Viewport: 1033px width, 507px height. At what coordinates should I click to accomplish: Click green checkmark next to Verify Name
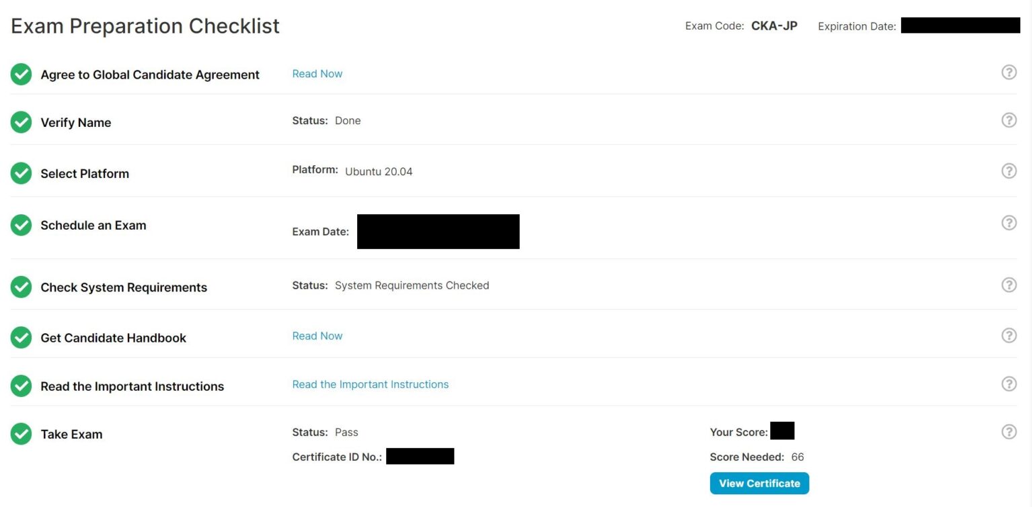[22, 122]
